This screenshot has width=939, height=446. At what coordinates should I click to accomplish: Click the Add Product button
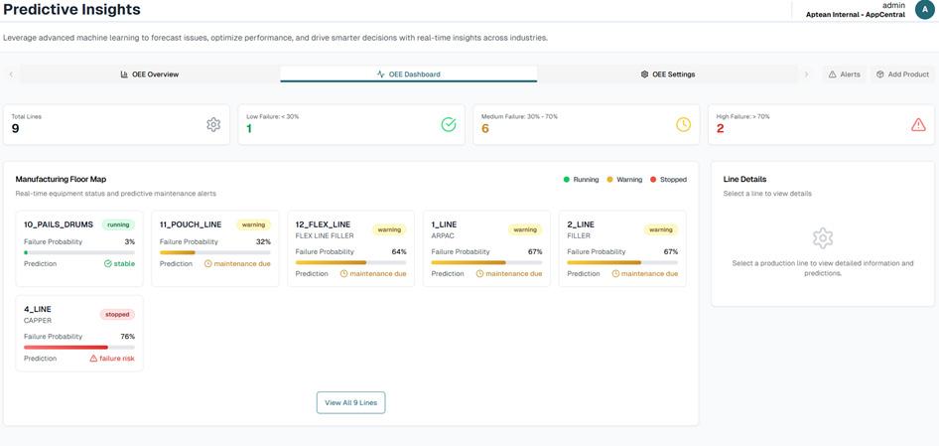point(902,74)
